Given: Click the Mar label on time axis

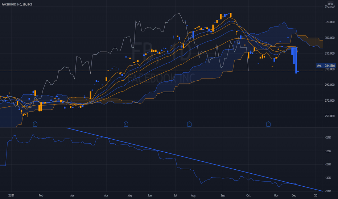Looking at the screenshot, I should [73, 195].
